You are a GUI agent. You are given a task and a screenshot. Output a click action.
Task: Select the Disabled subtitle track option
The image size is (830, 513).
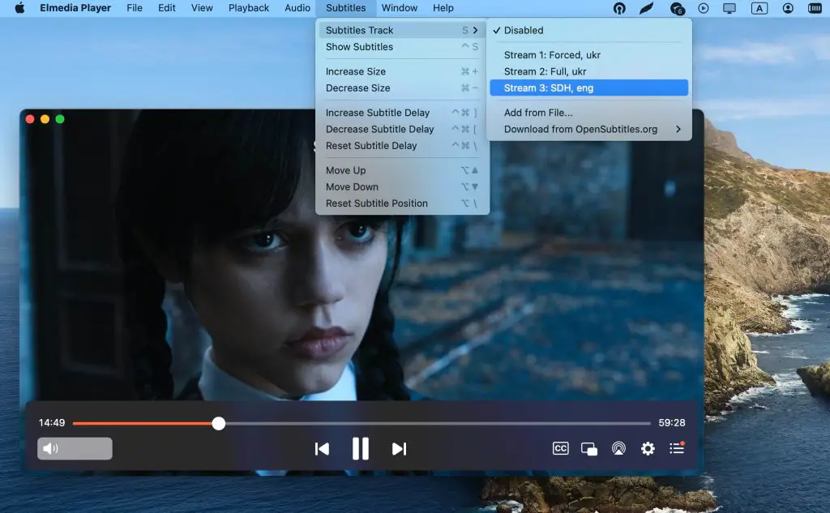coord(589,30)
